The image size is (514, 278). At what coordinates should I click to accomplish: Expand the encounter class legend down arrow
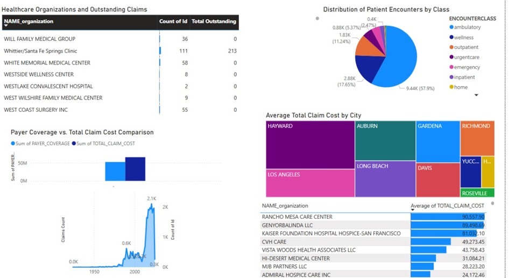pyautogui.click(x=476, y=95)
